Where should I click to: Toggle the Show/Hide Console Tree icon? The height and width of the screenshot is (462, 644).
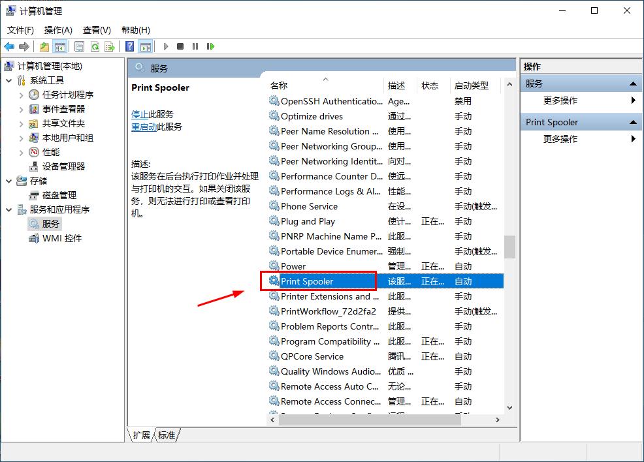(61, 46)
